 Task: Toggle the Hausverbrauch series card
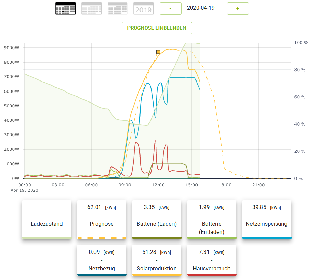[212, 260]
